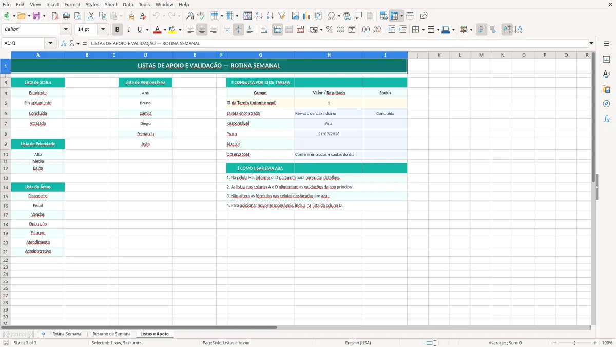Toggle Align Left
Image resolution: width=616 pixels, height=347 pixels.
pyautogui.click(x=190, y=30)
